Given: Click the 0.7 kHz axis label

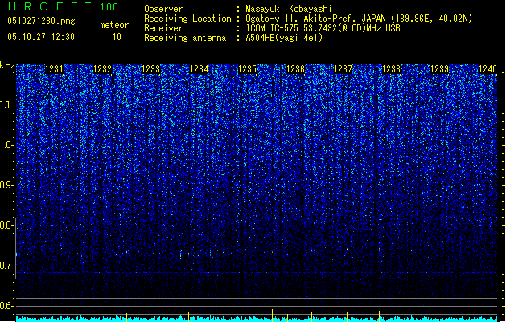Looking at the screenshot, I should pyautogui.click(x=6, y=266).
